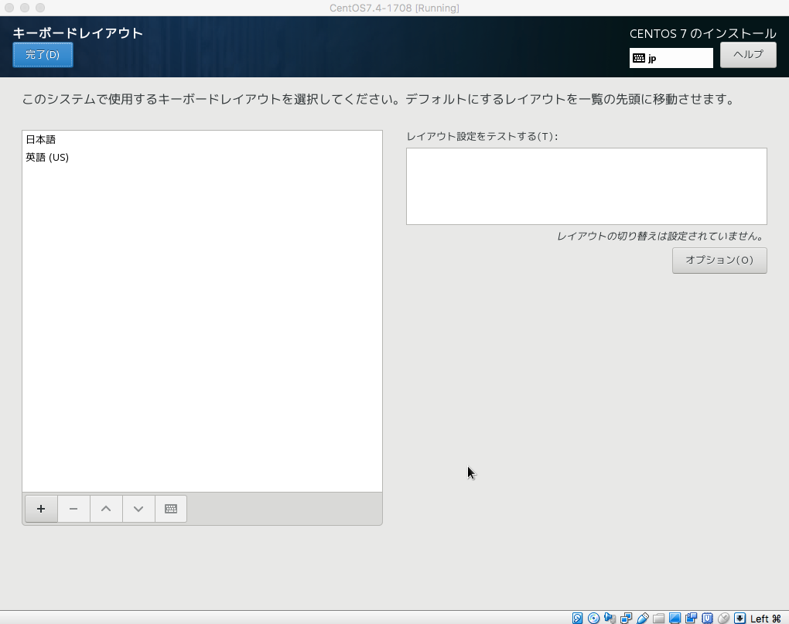
Task: Remove selected layout using the − icon
Action: [x=73, y=508]
